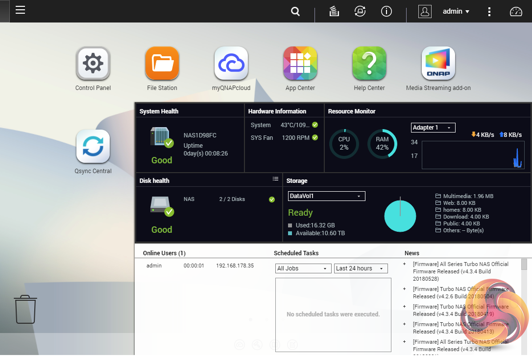Open the admin user menu
The width and height of the screenshot is (532, 356).
pyautogui.click(x=456, y=11)
